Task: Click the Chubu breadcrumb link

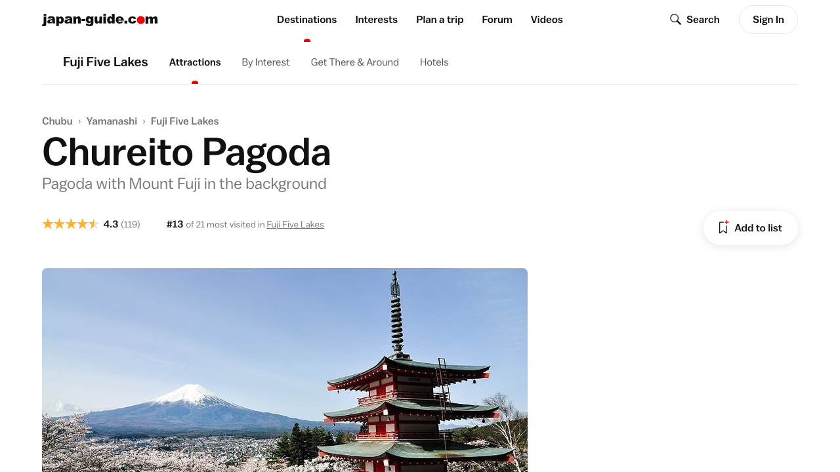Action: click(57, 121)
